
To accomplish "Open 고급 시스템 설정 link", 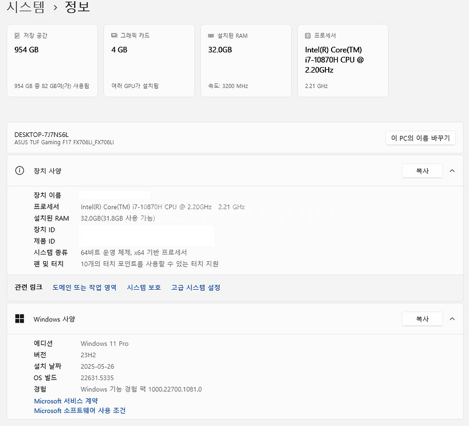I will (196, 287).
